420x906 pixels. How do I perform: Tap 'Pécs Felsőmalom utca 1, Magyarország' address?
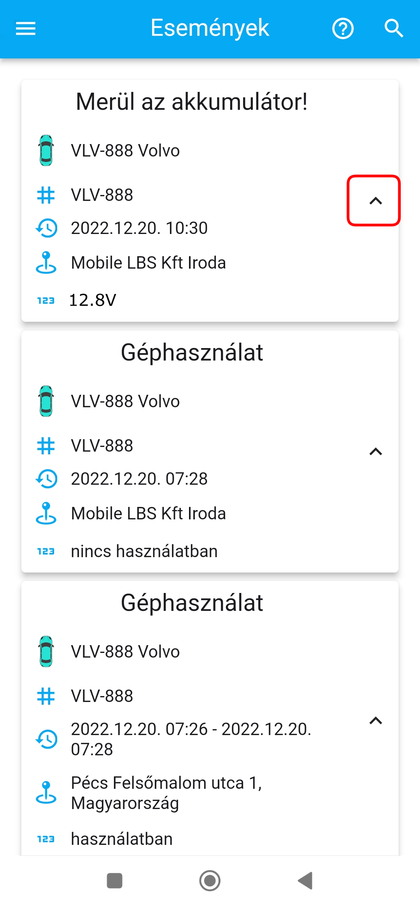point(166,793)
